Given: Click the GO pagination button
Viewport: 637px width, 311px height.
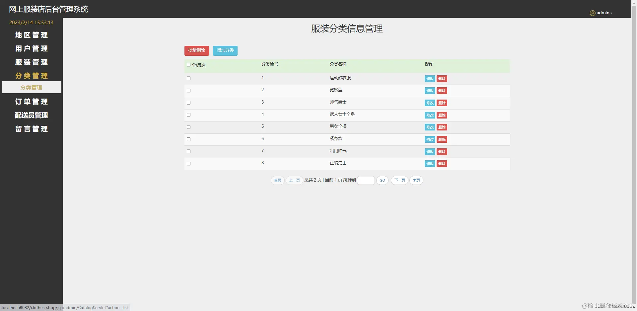Looking at the screenshot, I should point(382,180).
